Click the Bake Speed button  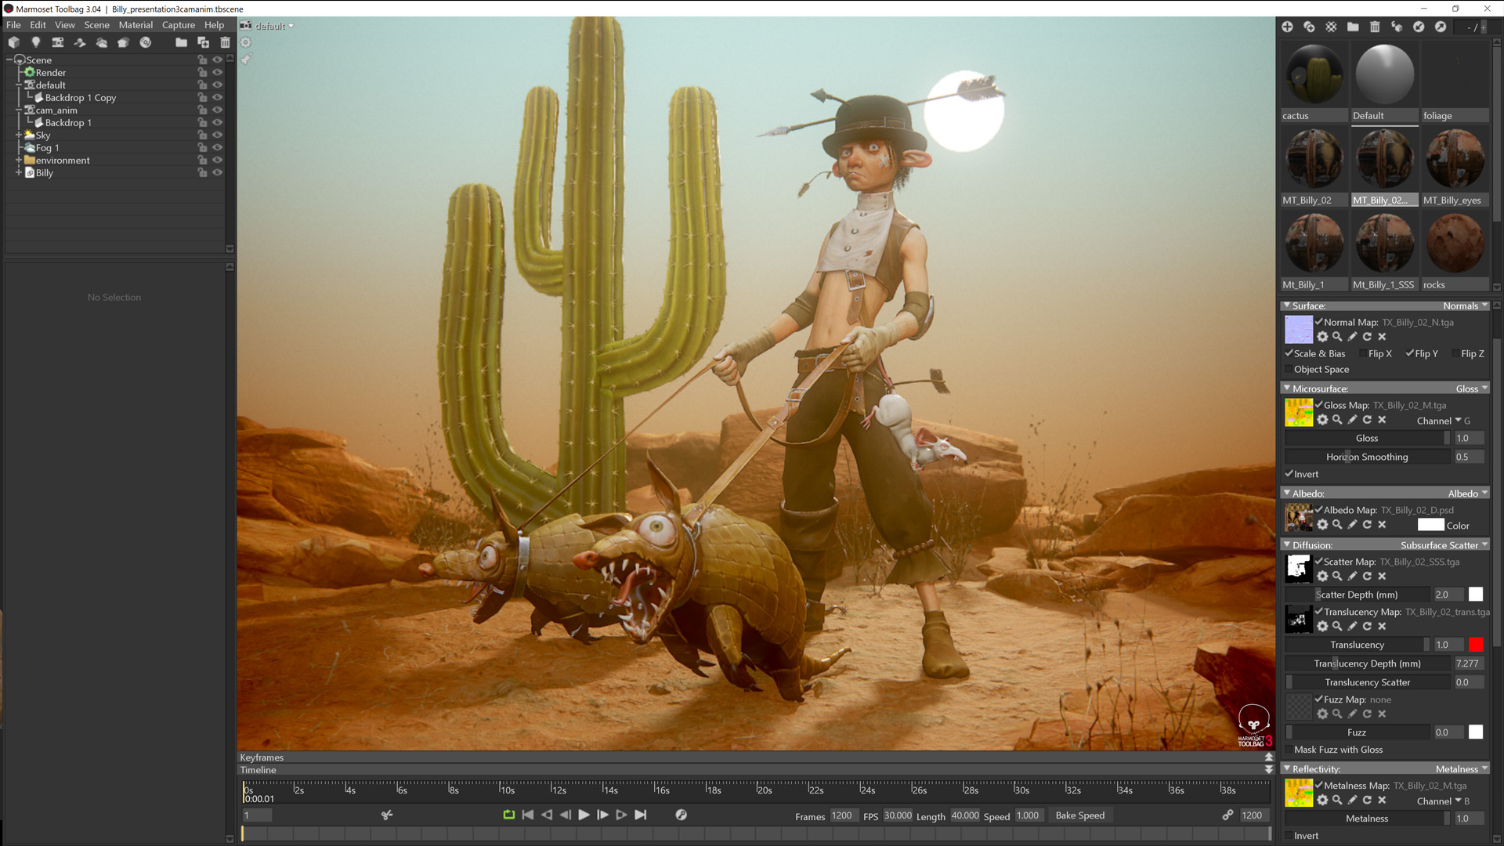point(1079,815)
